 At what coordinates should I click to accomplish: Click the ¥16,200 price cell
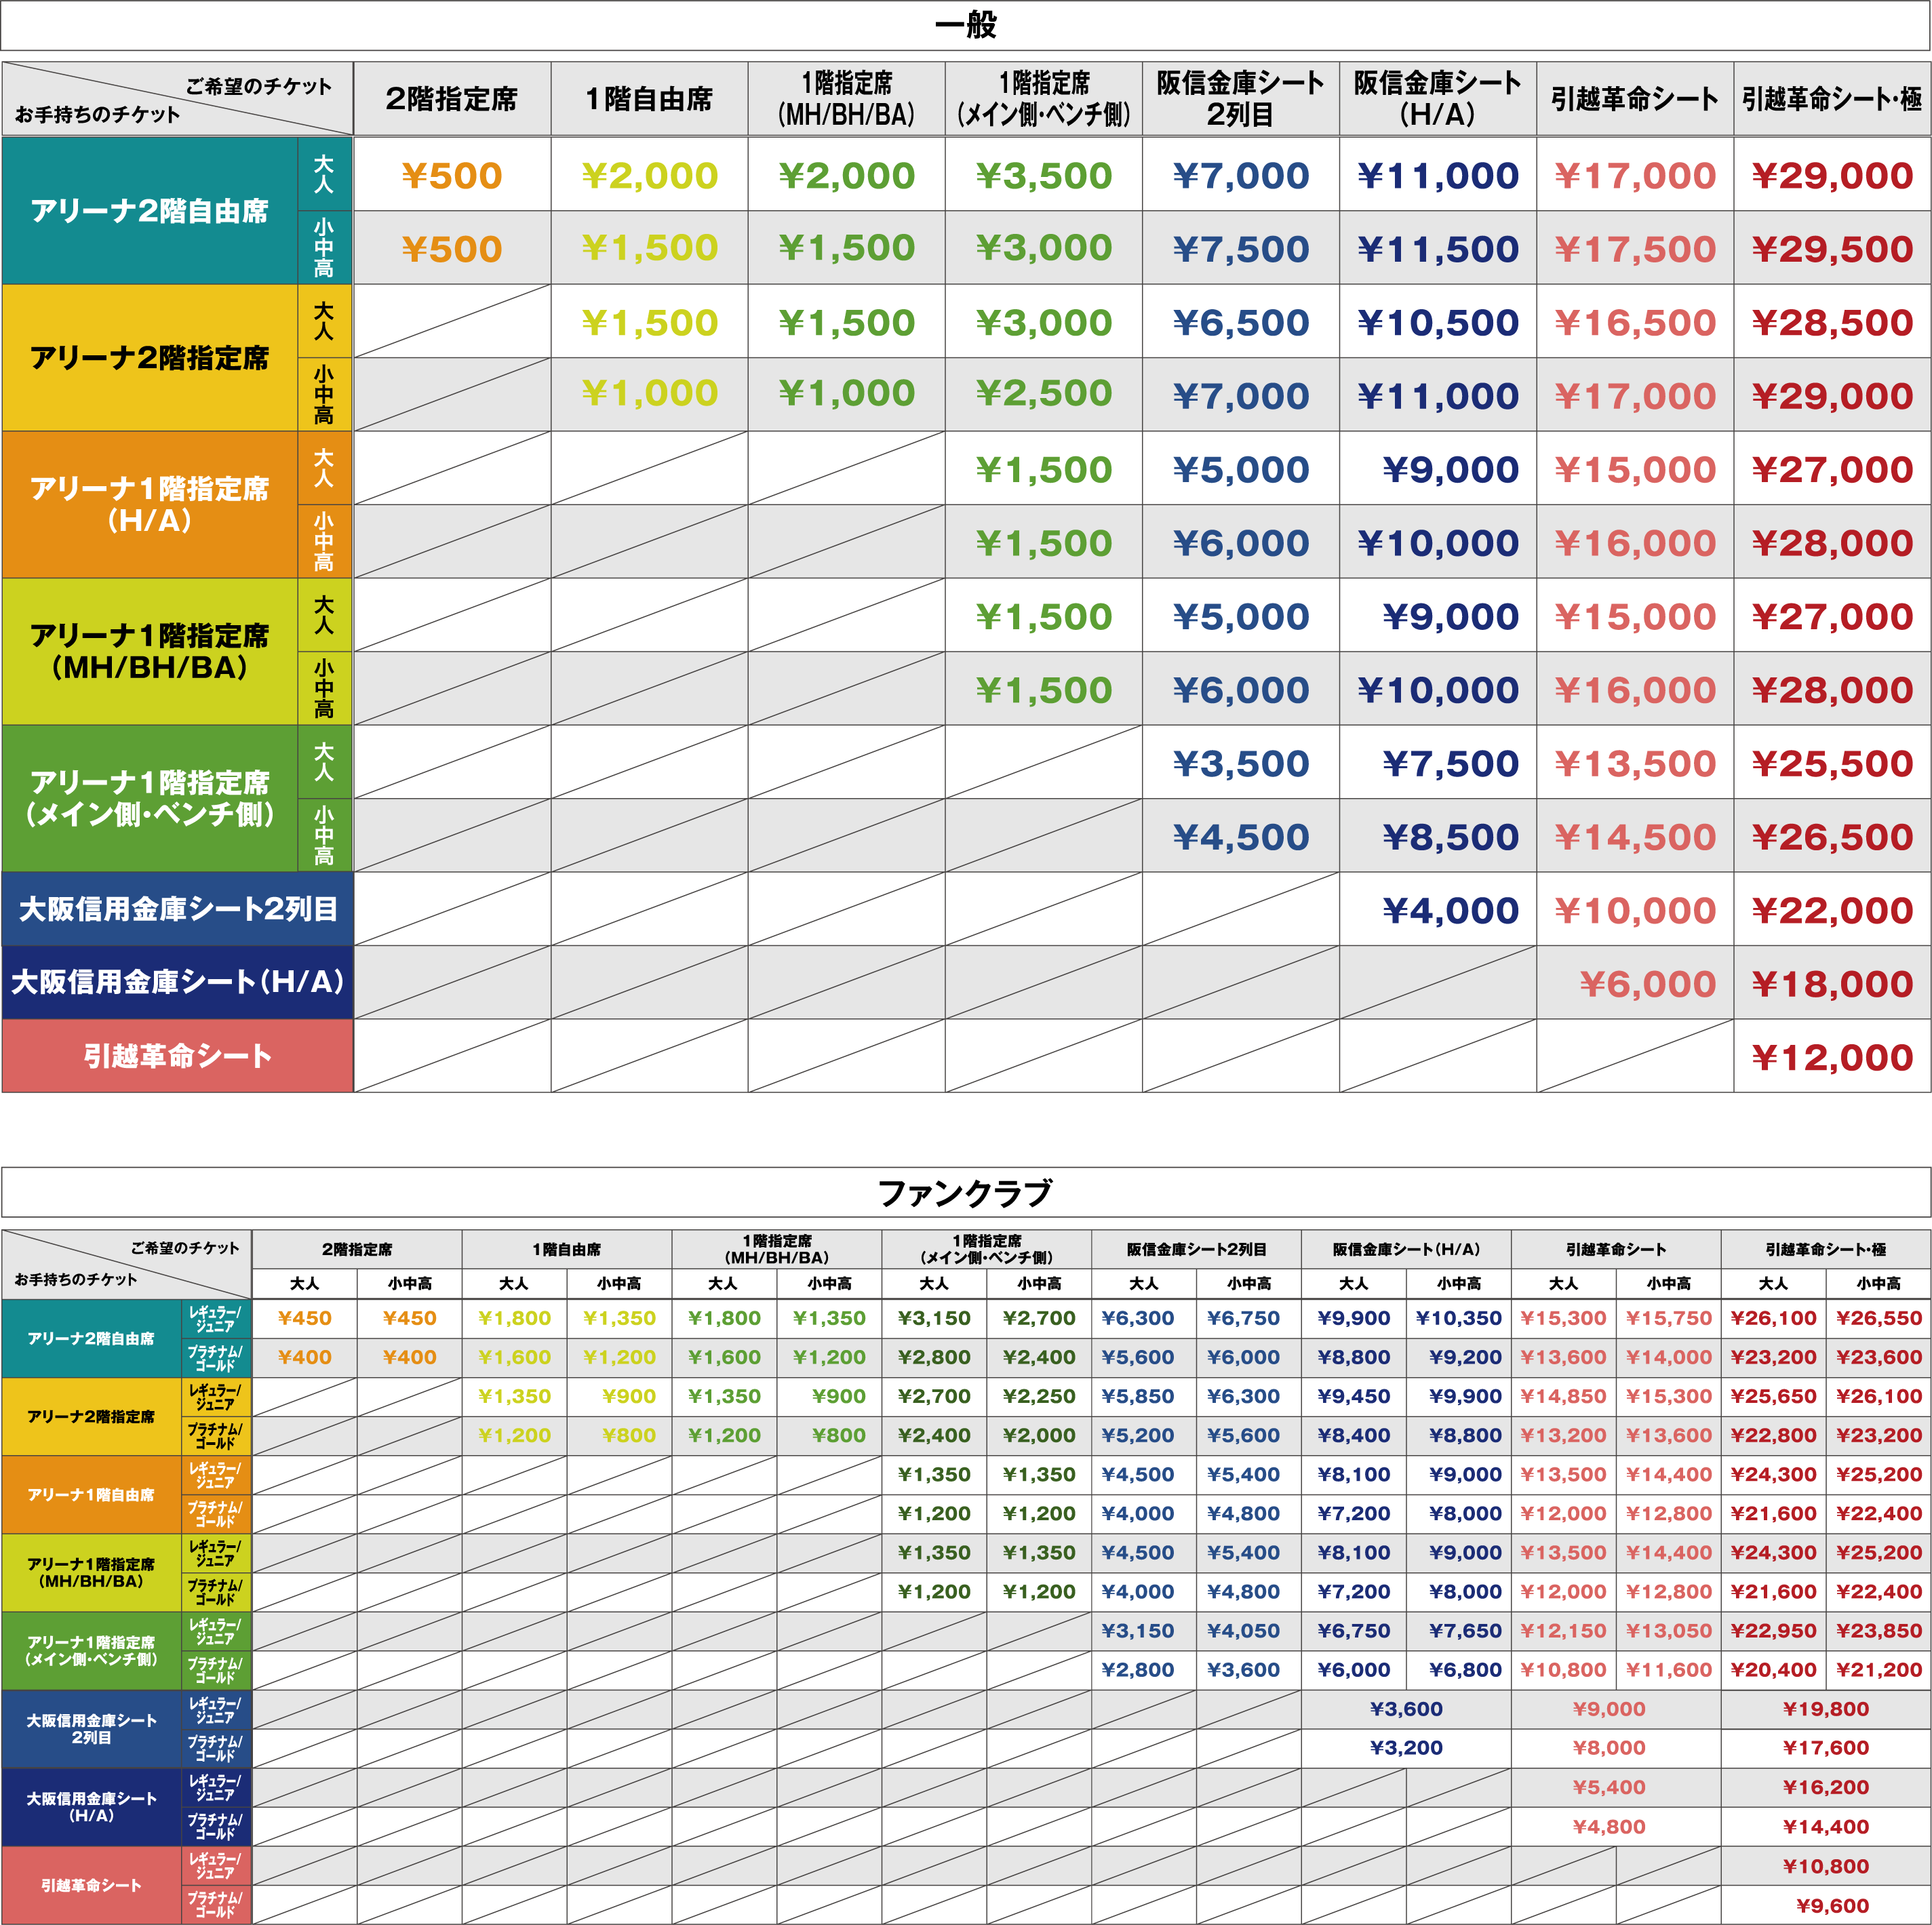1826,1788
